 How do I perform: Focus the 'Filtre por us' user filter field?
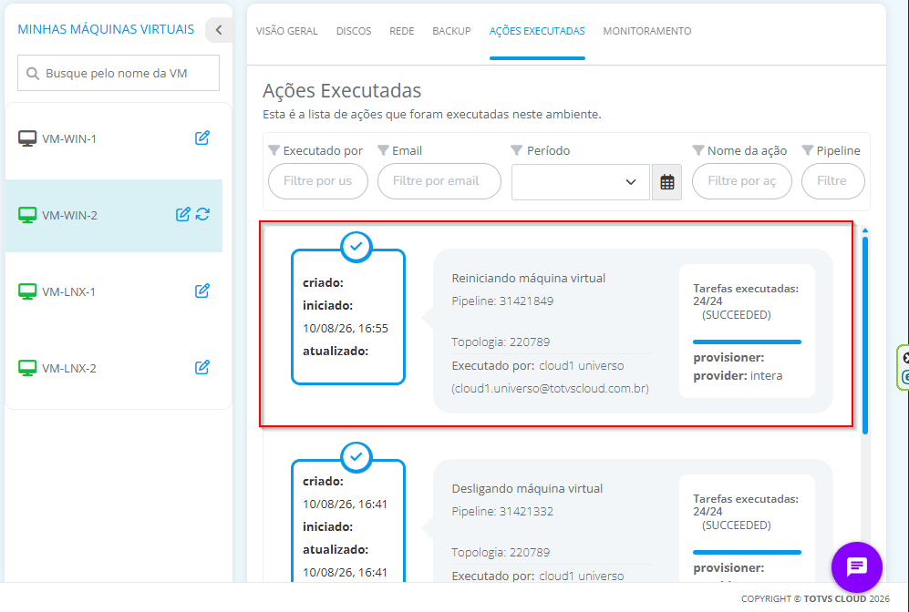tap(317, 181)
